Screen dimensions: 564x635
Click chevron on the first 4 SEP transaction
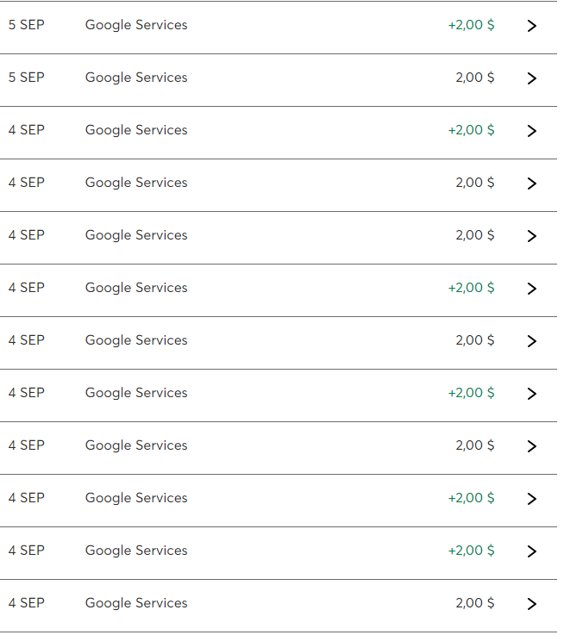pos(531,131)
